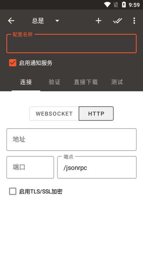Tap the Wi-Fi status bar icon

[x=107, y=5]
